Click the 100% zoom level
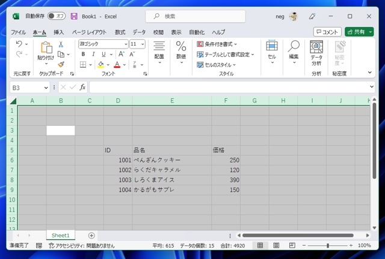 pyautogui.click(x=365, y=245)
